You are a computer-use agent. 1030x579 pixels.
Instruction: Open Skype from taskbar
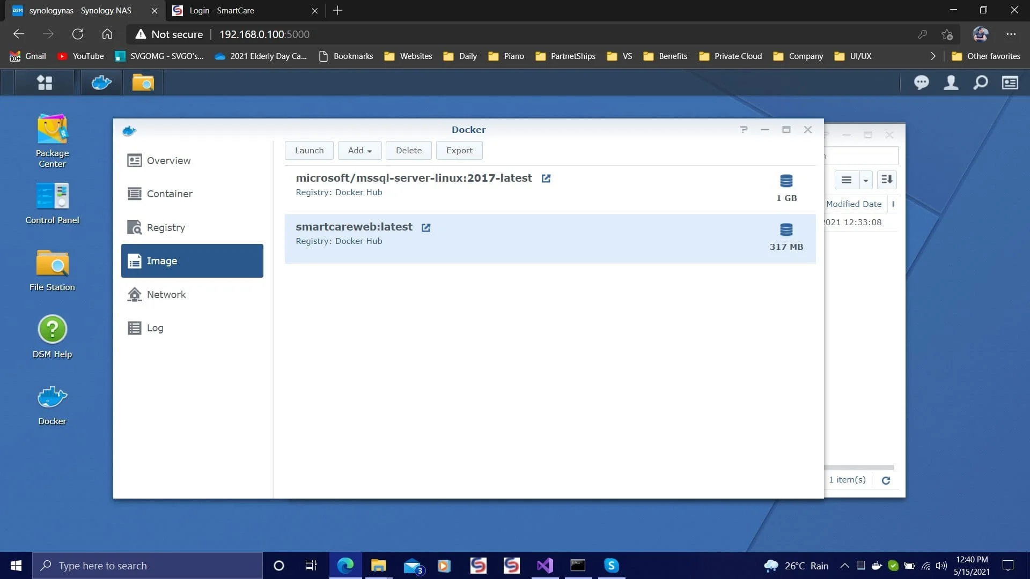coord(611,566)
